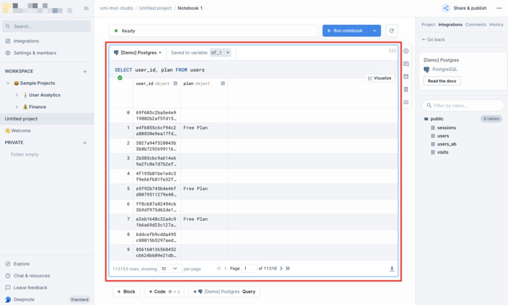Open the [Demo] Postgres integration dropdown
This screenshot has width=508, height=305.
138,52
